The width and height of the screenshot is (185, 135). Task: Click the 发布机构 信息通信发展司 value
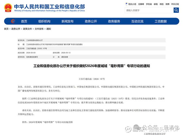(x=32, y=57)
